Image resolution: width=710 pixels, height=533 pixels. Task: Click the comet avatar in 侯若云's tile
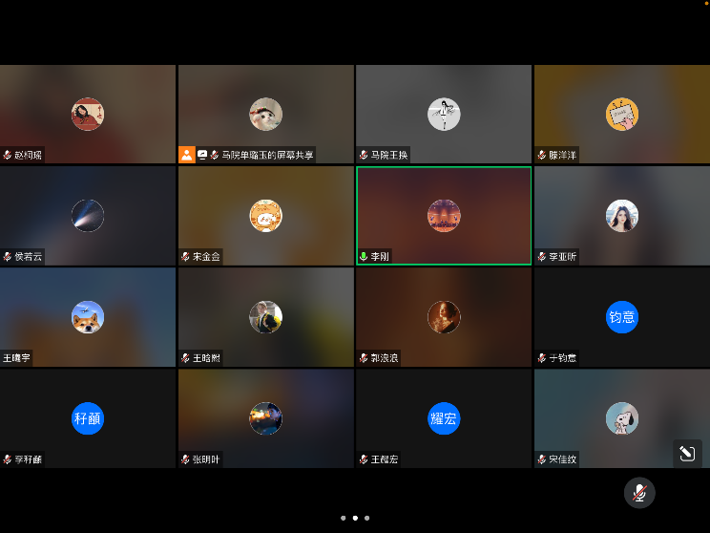[88, 216]
